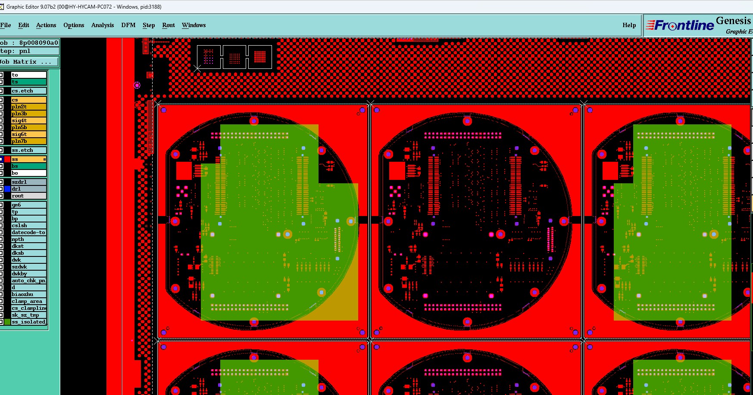Select the dwkby layer row
Screen dimensions: 753x395
click(x=28, y=274)
